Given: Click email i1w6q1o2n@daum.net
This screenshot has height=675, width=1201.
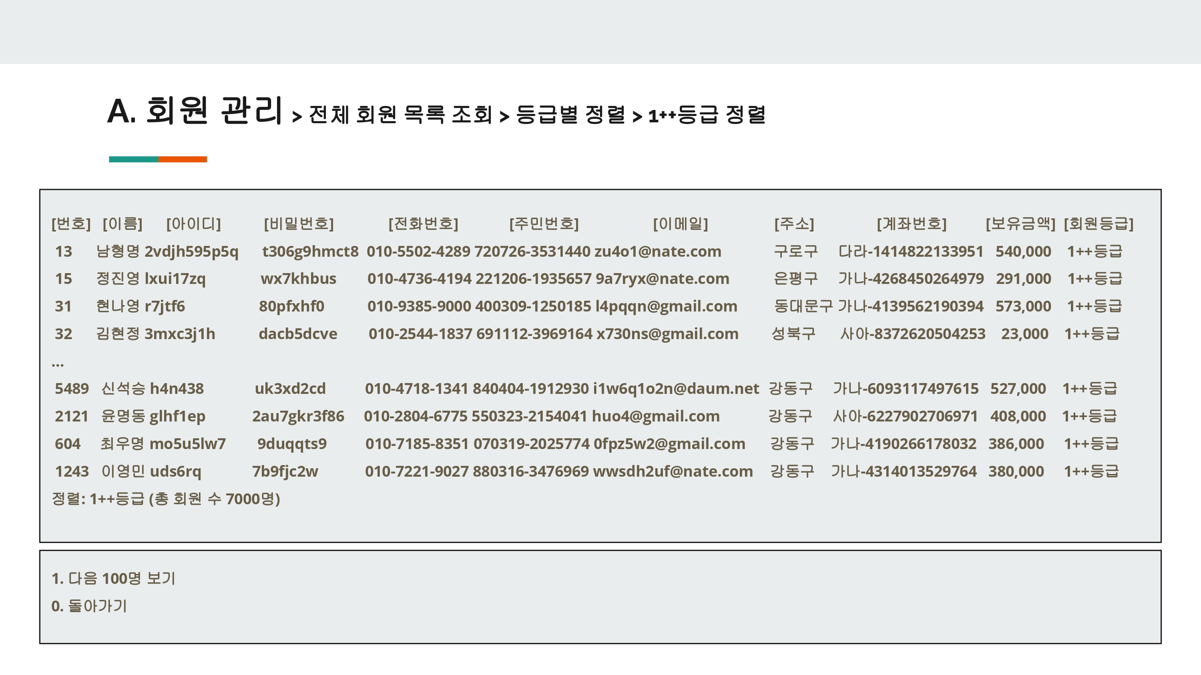Looking at the screenshot, I should 676,389.
